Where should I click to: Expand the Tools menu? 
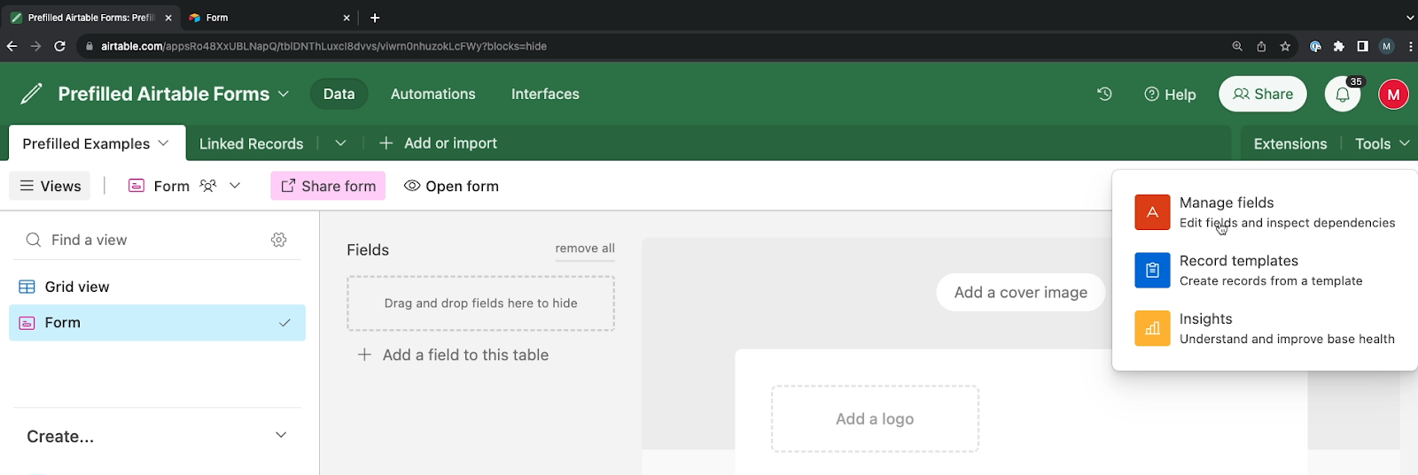pyautogui.click(x=1382, y=143)
